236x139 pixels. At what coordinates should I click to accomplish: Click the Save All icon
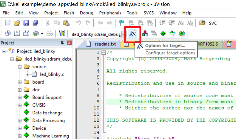(x=36, y=23)
